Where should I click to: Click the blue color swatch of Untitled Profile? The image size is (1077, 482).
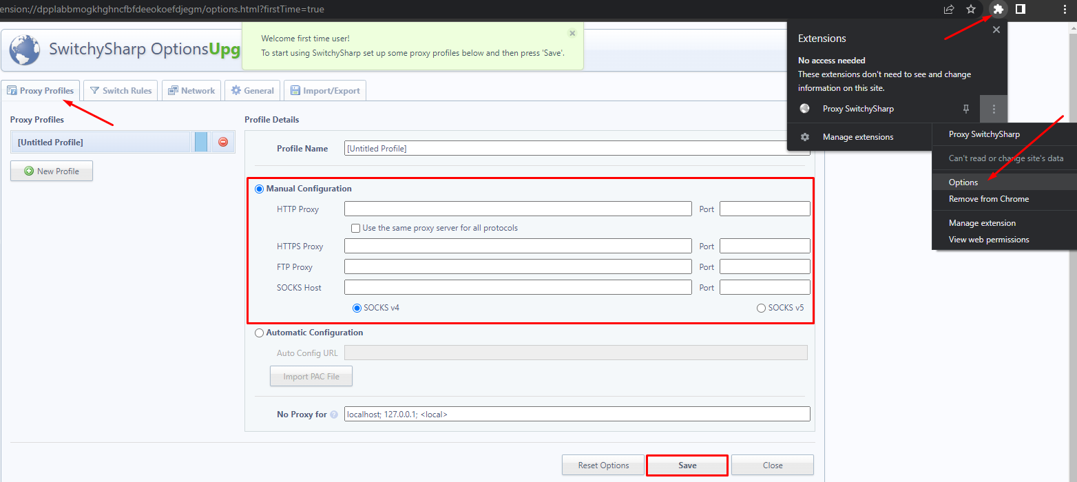pyautogui.click(x=201, y=142)
